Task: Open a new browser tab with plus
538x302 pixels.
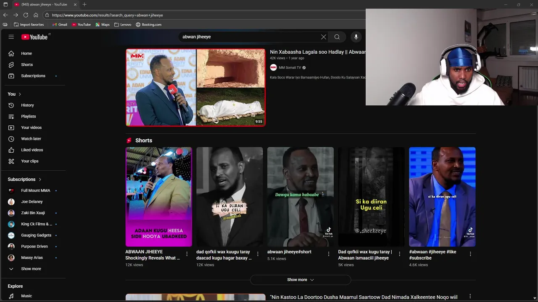Action: click(84, 5)
